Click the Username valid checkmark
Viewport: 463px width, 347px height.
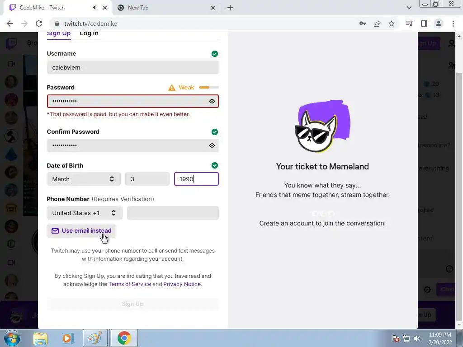coord(215,54)
